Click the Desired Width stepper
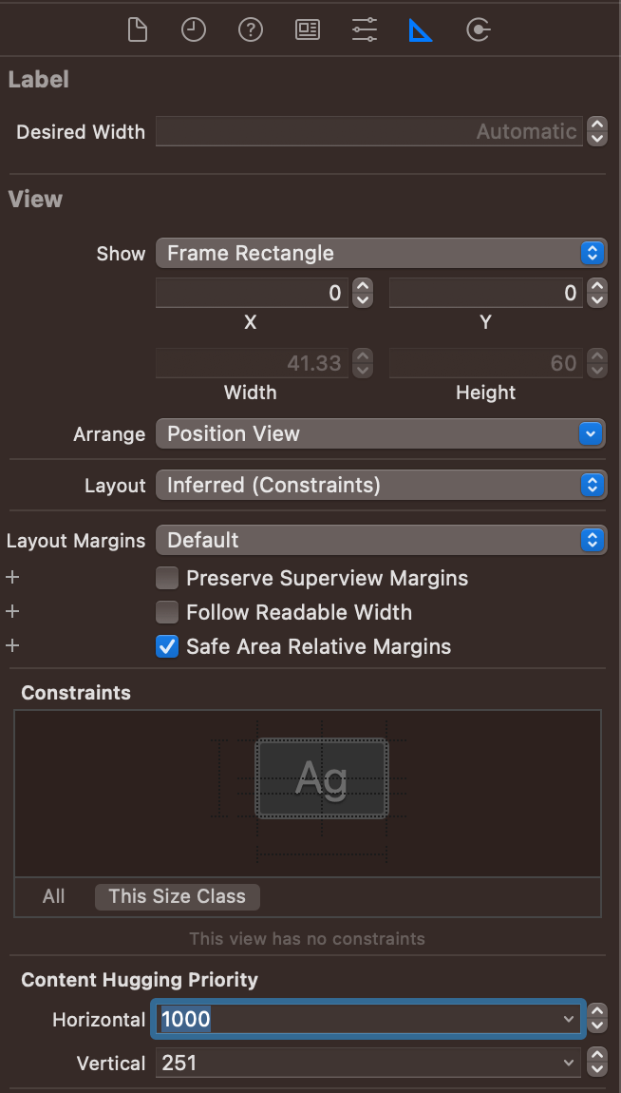 pyautogui.click(x=597, y=131)
